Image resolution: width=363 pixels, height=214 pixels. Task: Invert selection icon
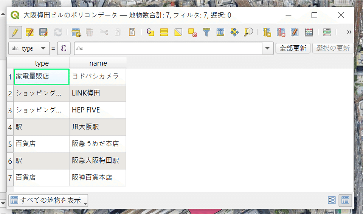(178, 32)
